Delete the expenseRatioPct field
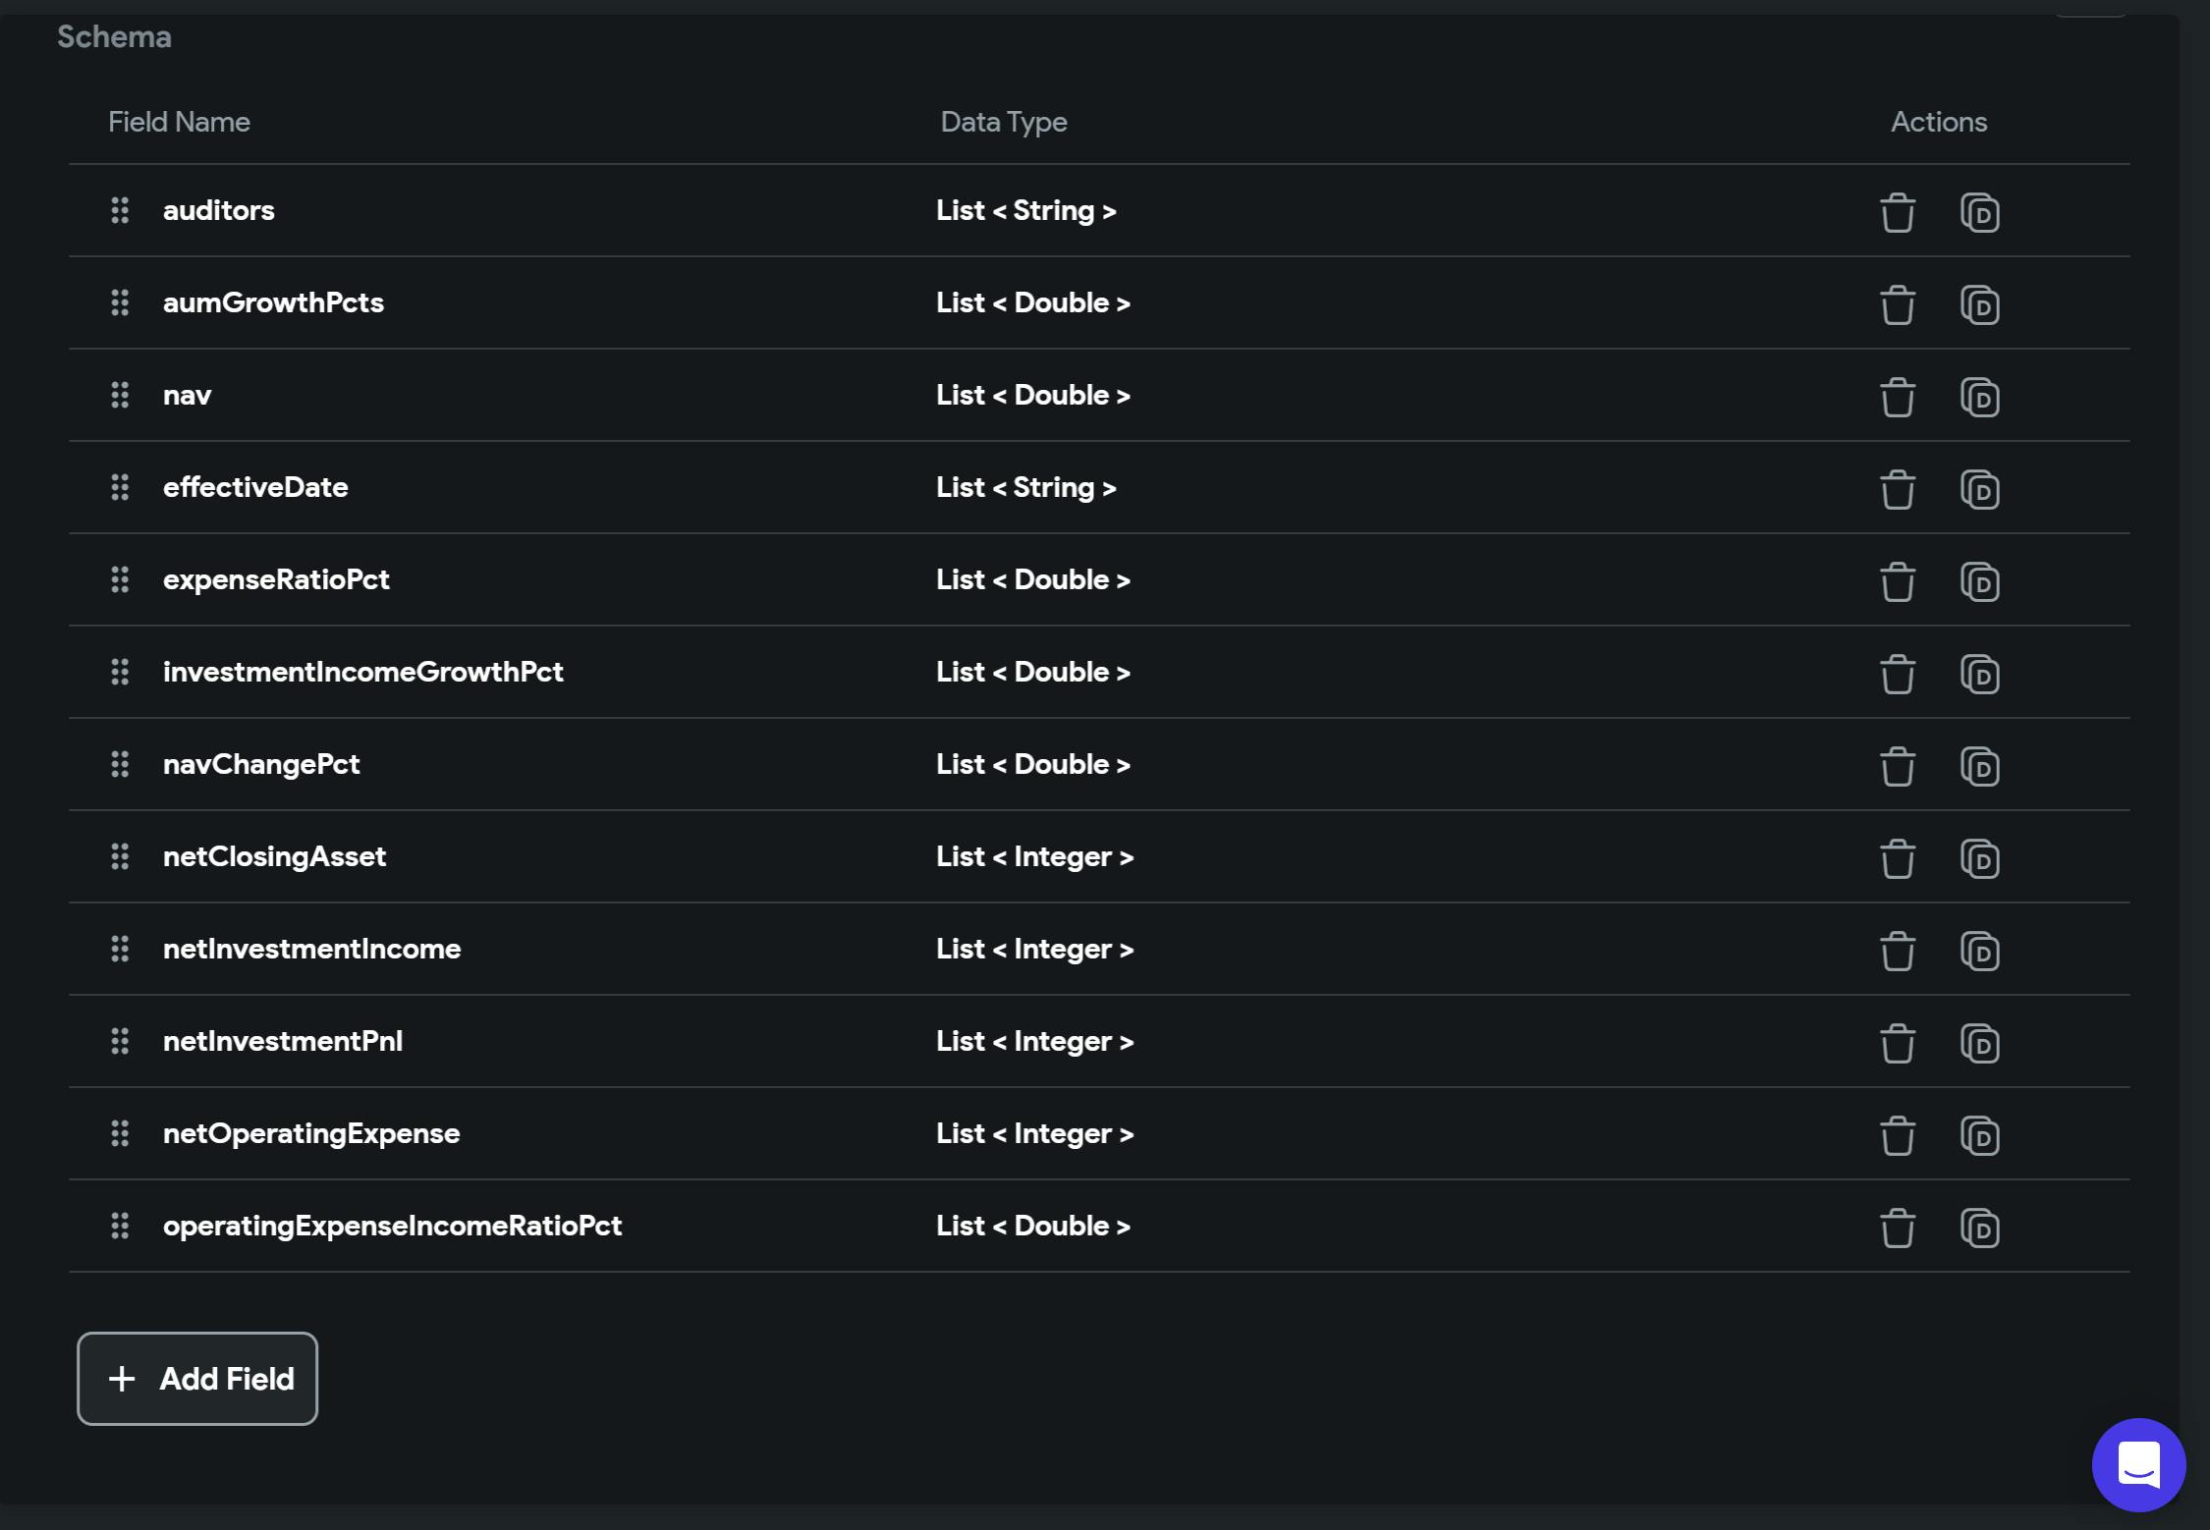 [x=1897, y=581]
